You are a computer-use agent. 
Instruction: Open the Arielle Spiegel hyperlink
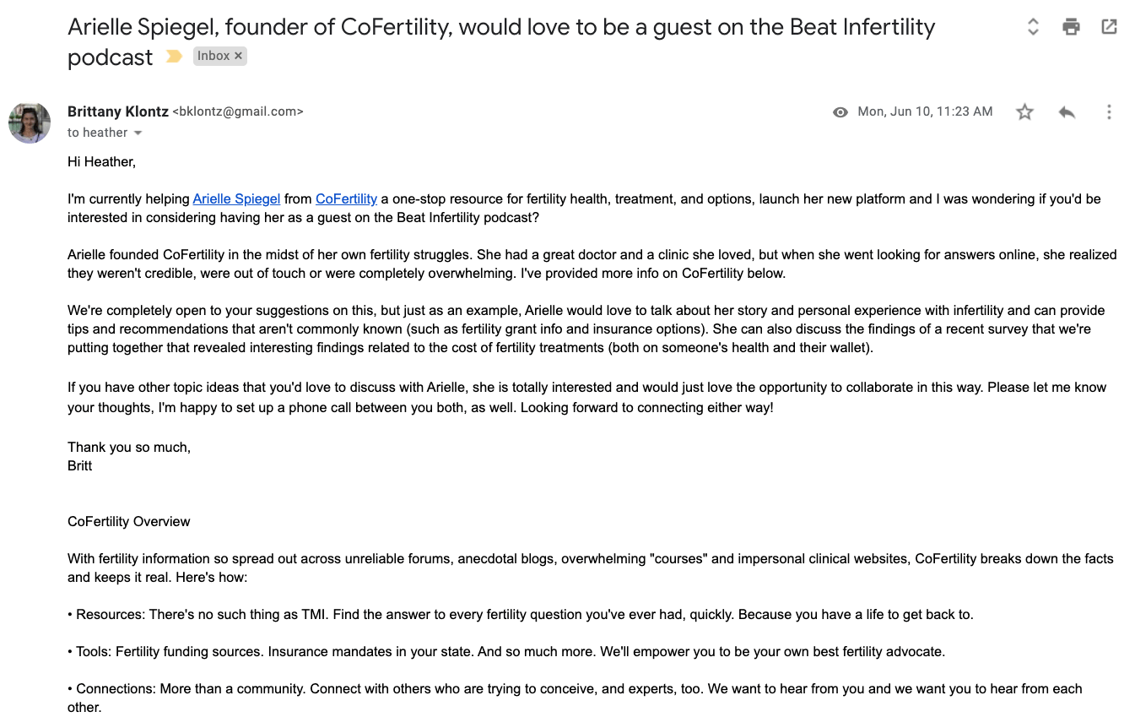tap(236, 199)
